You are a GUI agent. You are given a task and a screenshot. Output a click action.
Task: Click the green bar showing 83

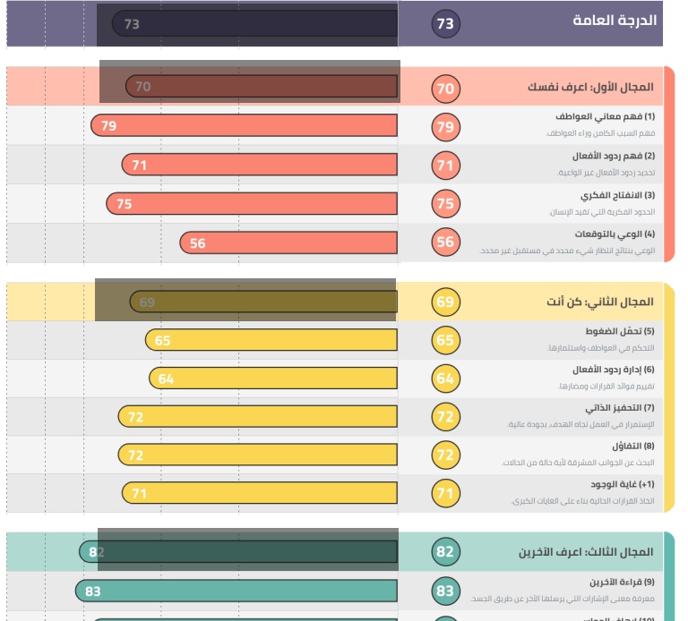tap(236, 591)
